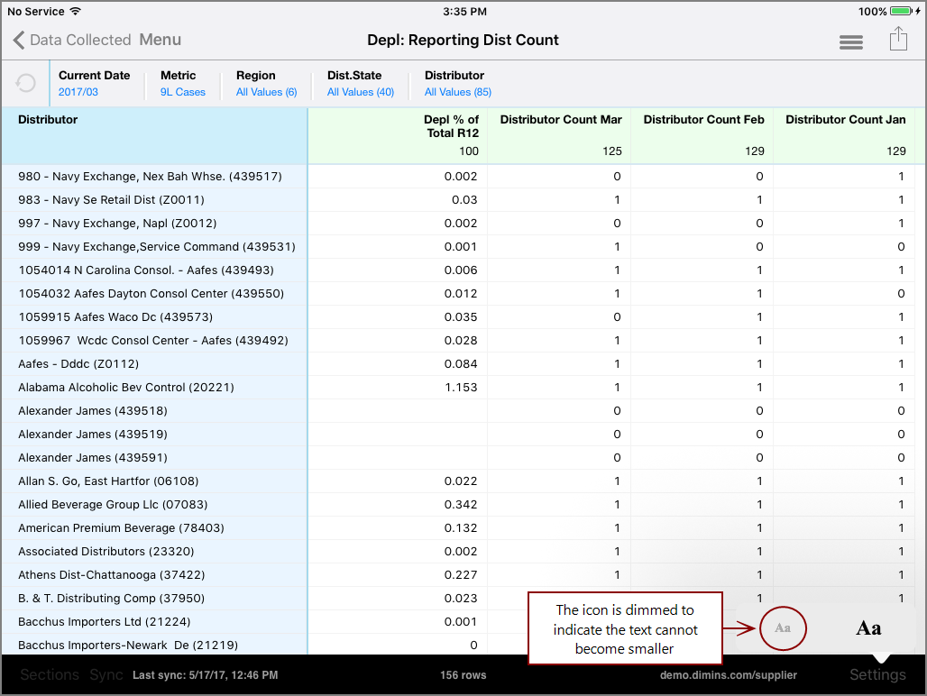Select row 997 - Navy Exchange, Napl
927x696 pixels.
[x=458, y=224]
